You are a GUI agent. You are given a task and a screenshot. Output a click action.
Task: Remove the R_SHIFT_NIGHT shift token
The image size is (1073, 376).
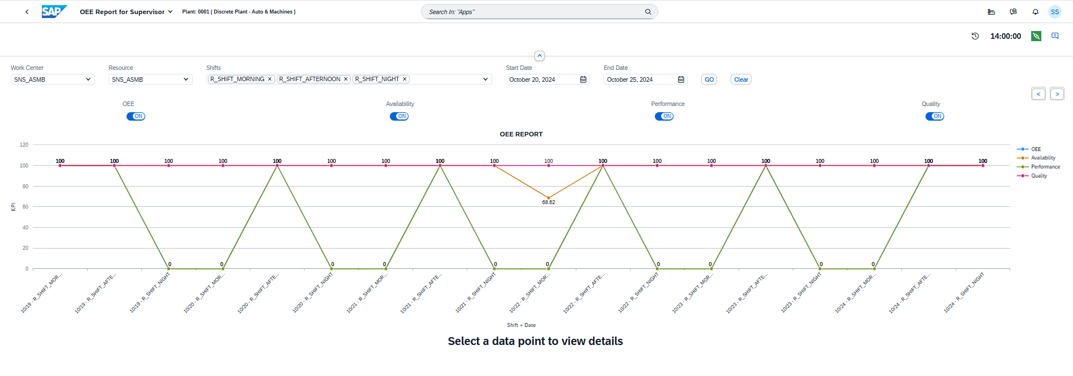405,79
